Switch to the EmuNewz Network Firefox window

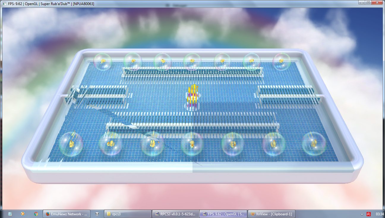coord(66,214)
